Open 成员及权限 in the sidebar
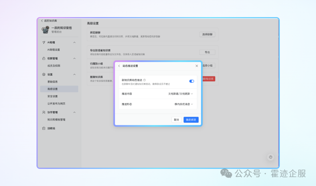316x186 pixels. tap(54, 66)
